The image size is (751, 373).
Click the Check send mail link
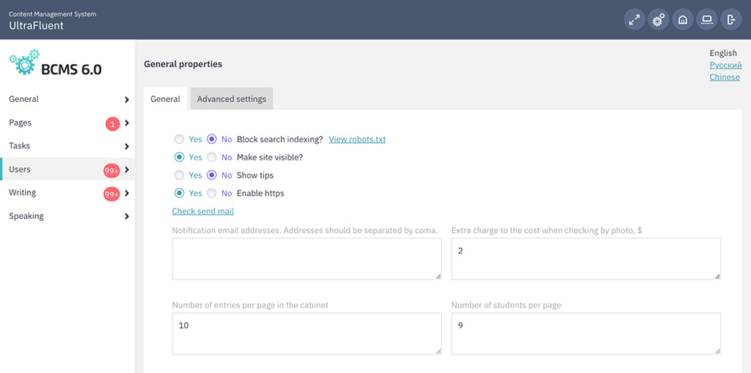[203, 211]
